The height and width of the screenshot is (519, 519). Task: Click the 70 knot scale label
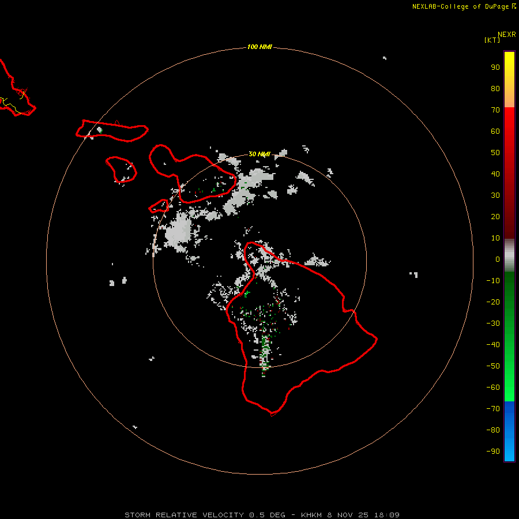495,110
